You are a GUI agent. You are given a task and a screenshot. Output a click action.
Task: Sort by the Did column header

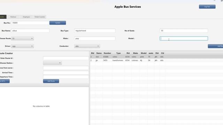point(157,53)
